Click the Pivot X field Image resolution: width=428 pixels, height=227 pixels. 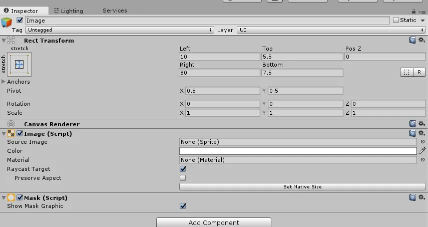click(222, 91)
